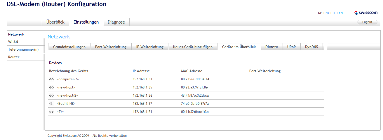Switch to the Überblick tab

[55, 22]
